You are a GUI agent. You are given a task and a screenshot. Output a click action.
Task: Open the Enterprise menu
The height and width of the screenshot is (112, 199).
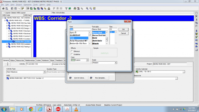click(x=27, y=5)
